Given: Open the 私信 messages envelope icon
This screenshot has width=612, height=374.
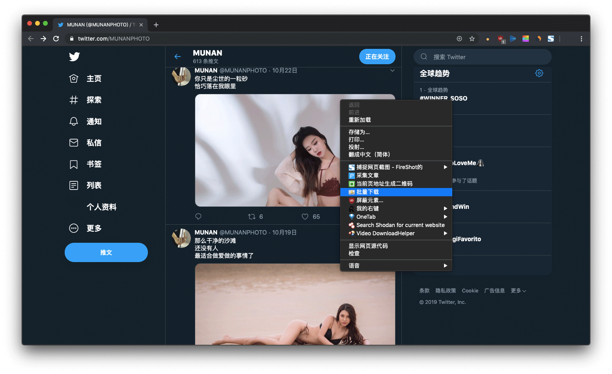Looking at the screenshot, I should [x=74, y=143].
